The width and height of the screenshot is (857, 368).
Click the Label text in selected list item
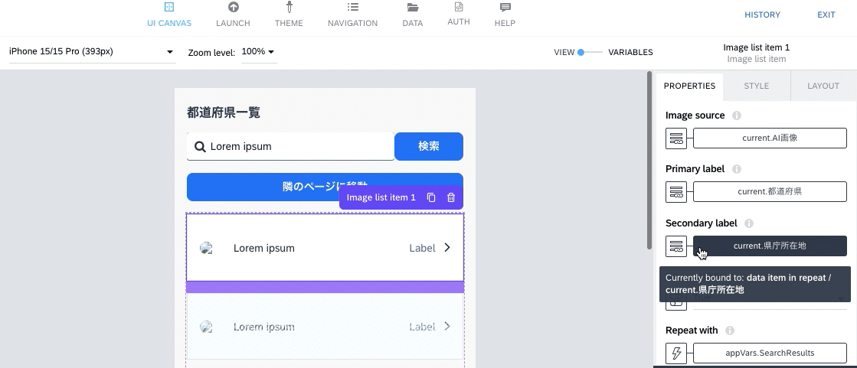(x=423, y=248)
